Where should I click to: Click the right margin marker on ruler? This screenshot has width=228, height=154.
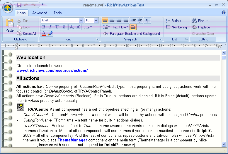point(220,46)
